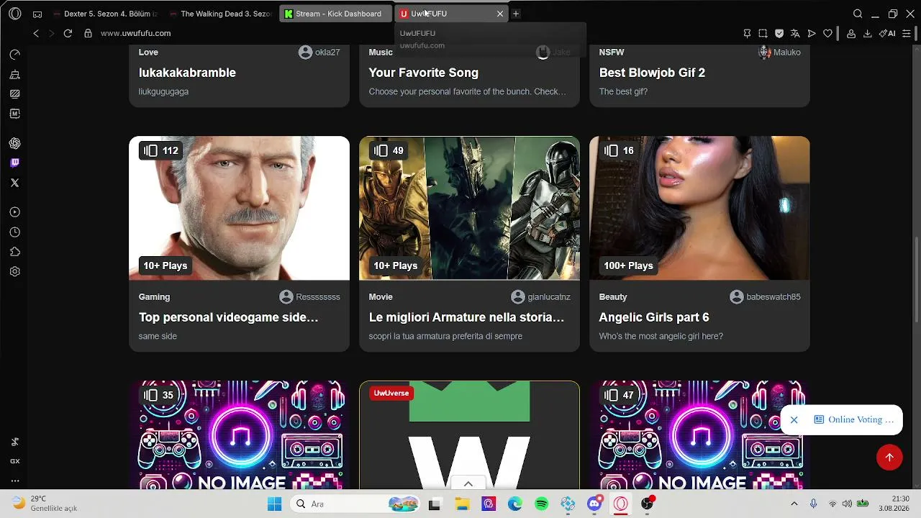
Task: Open 'Top personal videogame side...' title
Action: (228, 317)
